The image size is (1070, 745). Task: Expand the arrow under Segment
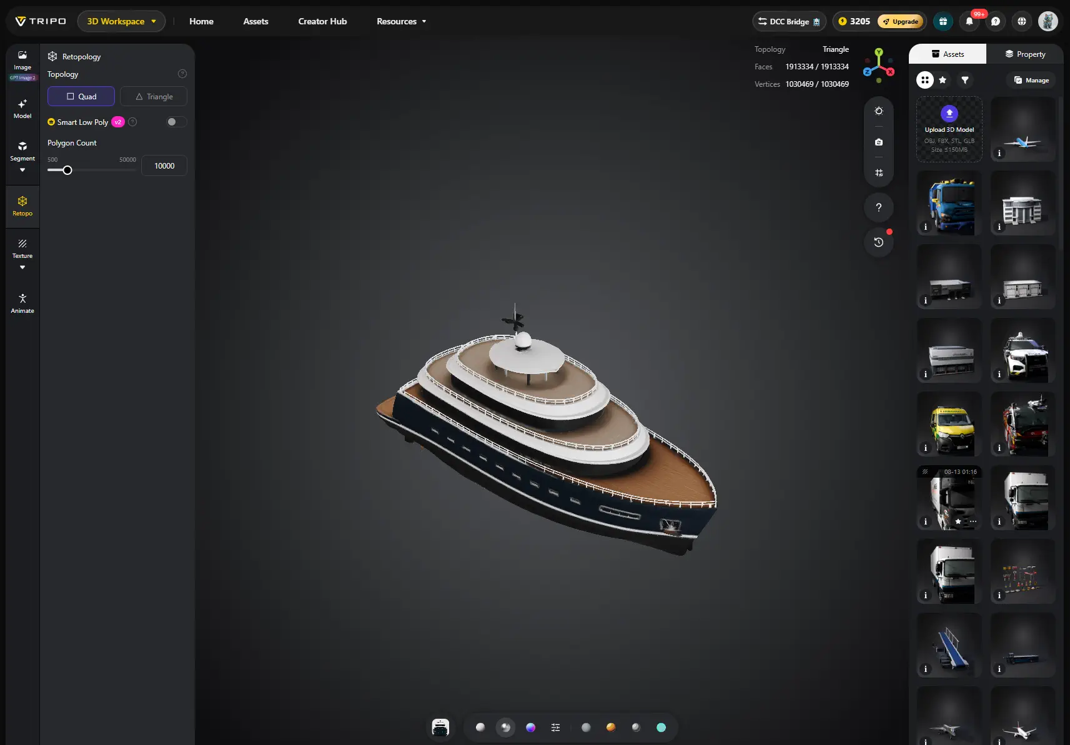22,170
